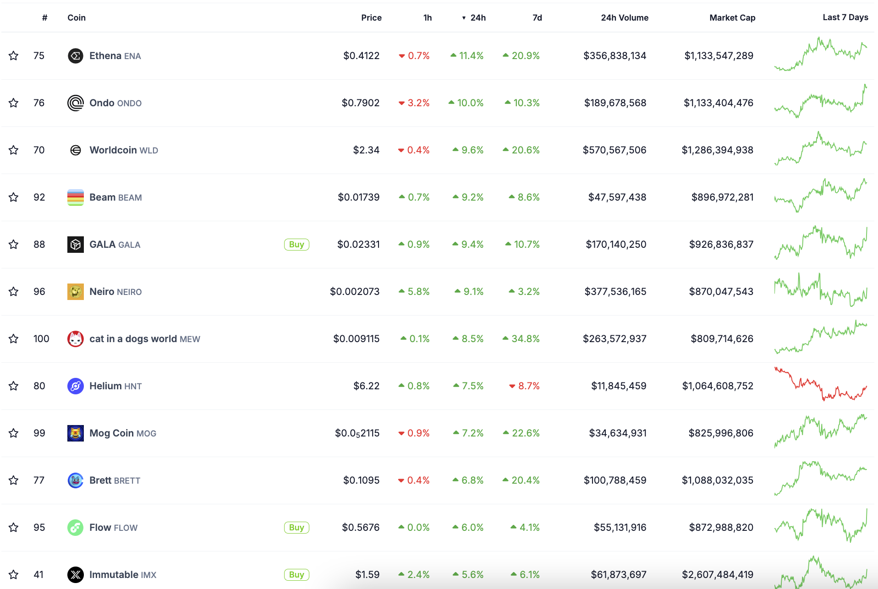Image resolution: width=878 pixels, height=589 pixels.
Task: Click the GALA cube logo icon
Action: click(x=76, y=245)
